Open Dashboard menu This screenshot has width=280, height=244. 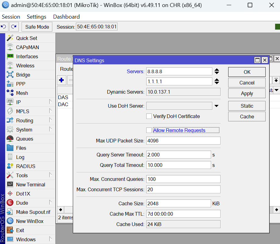pos(66,17)
